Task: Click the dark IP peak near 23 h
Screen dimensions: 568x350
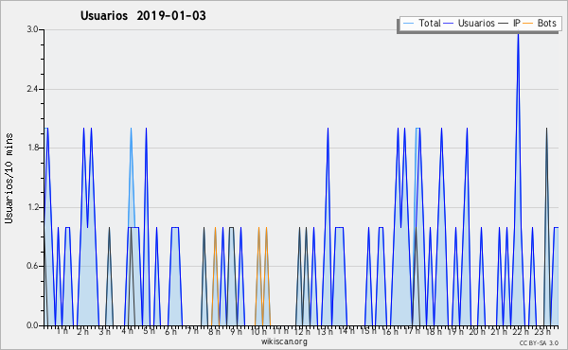Action: click(x=547, y=130)
